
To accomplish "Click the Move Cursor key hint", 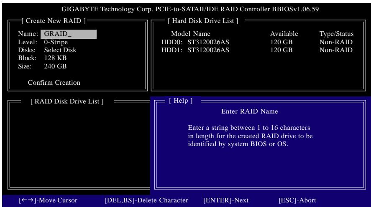I will [x=48, y=200].
